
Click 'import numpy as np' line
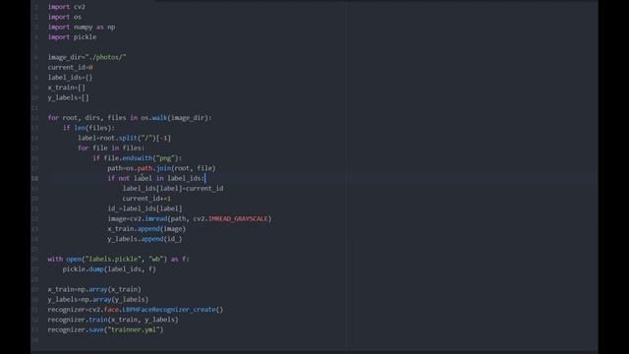click(82, 27)
